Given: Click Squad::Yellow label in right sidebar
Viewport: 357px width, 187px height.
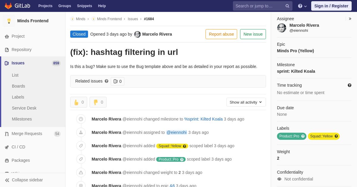Looking at the screenshot, I should tap(324, 136).
